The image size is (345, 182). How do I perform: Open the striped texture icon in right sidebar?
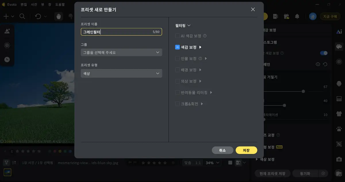click(339, 61)
